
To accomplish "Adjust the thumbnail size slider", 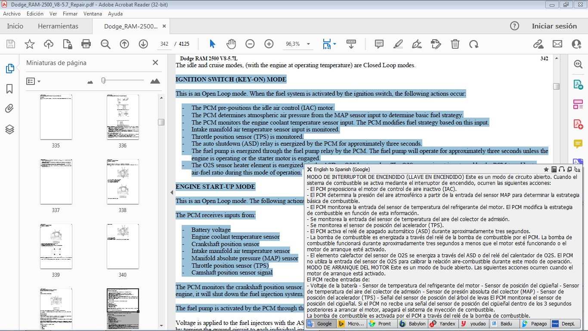I will (x=103, y=80).
